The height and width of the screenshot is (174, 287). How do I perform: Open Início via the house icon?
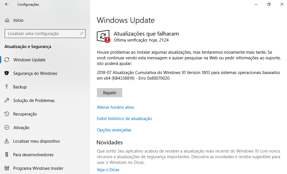[7, 20]
